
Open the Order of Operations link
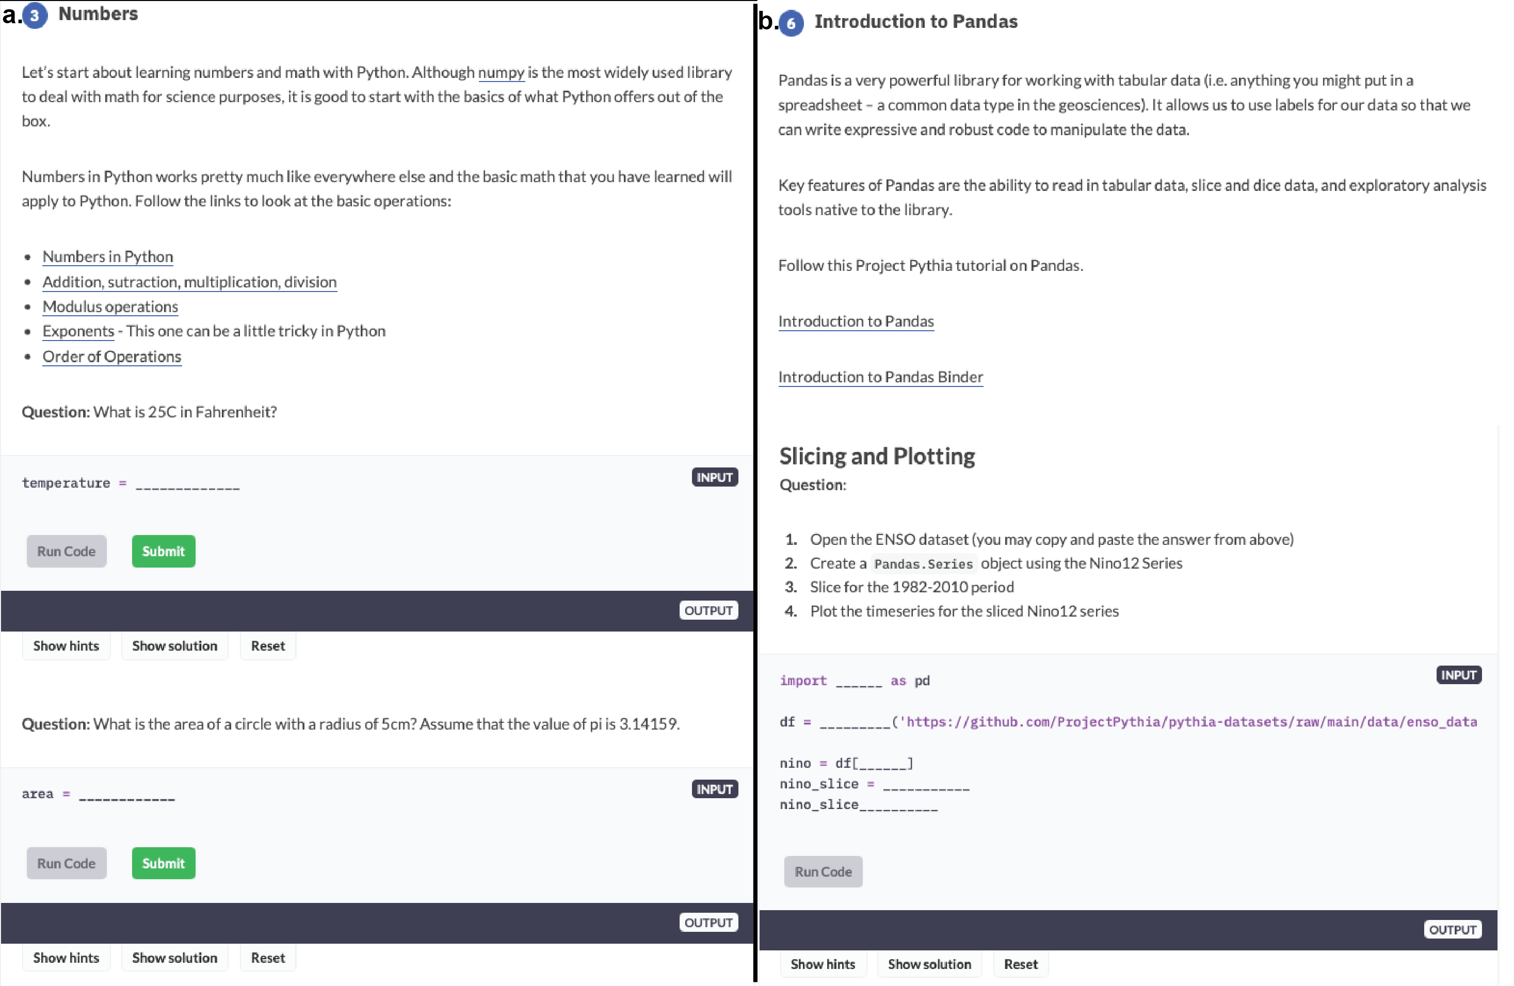tap(111, 356)
